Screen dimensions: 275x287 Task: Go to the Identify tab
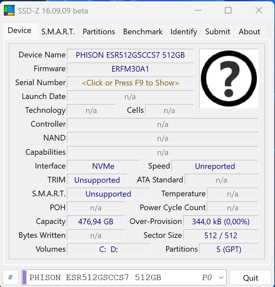184,32
